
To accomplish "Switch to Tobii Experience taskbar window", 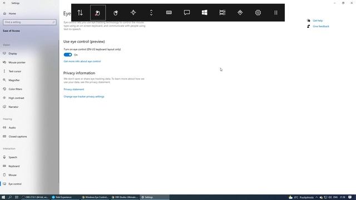I will 65,197.
